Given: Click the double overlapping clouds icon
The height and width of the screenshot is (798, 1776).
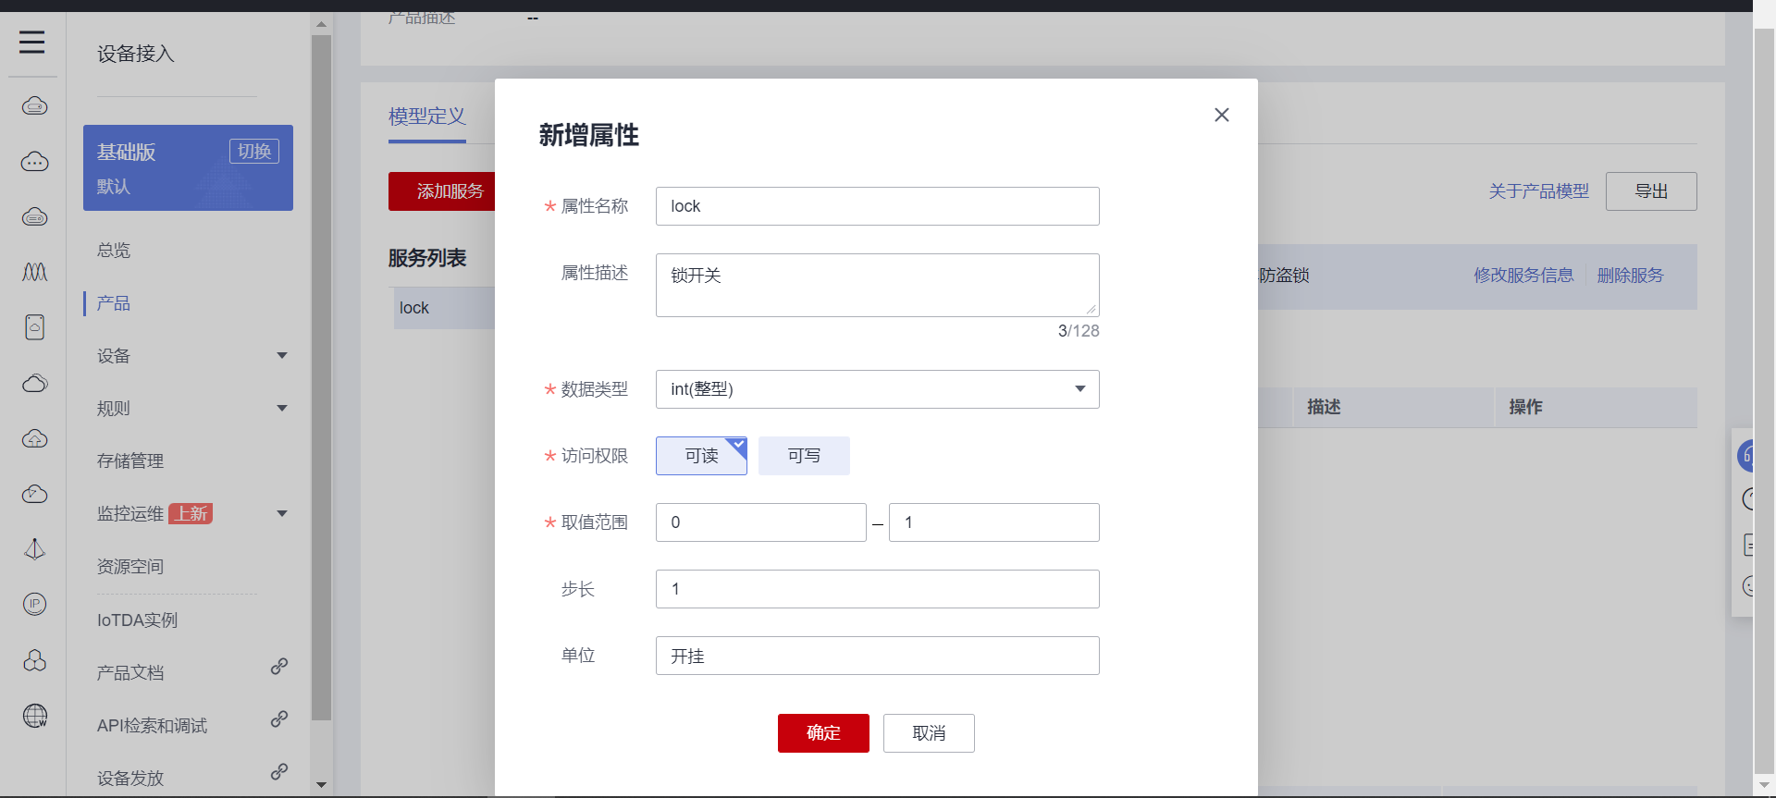Looking at the screenshot, I should click(34, 383).
